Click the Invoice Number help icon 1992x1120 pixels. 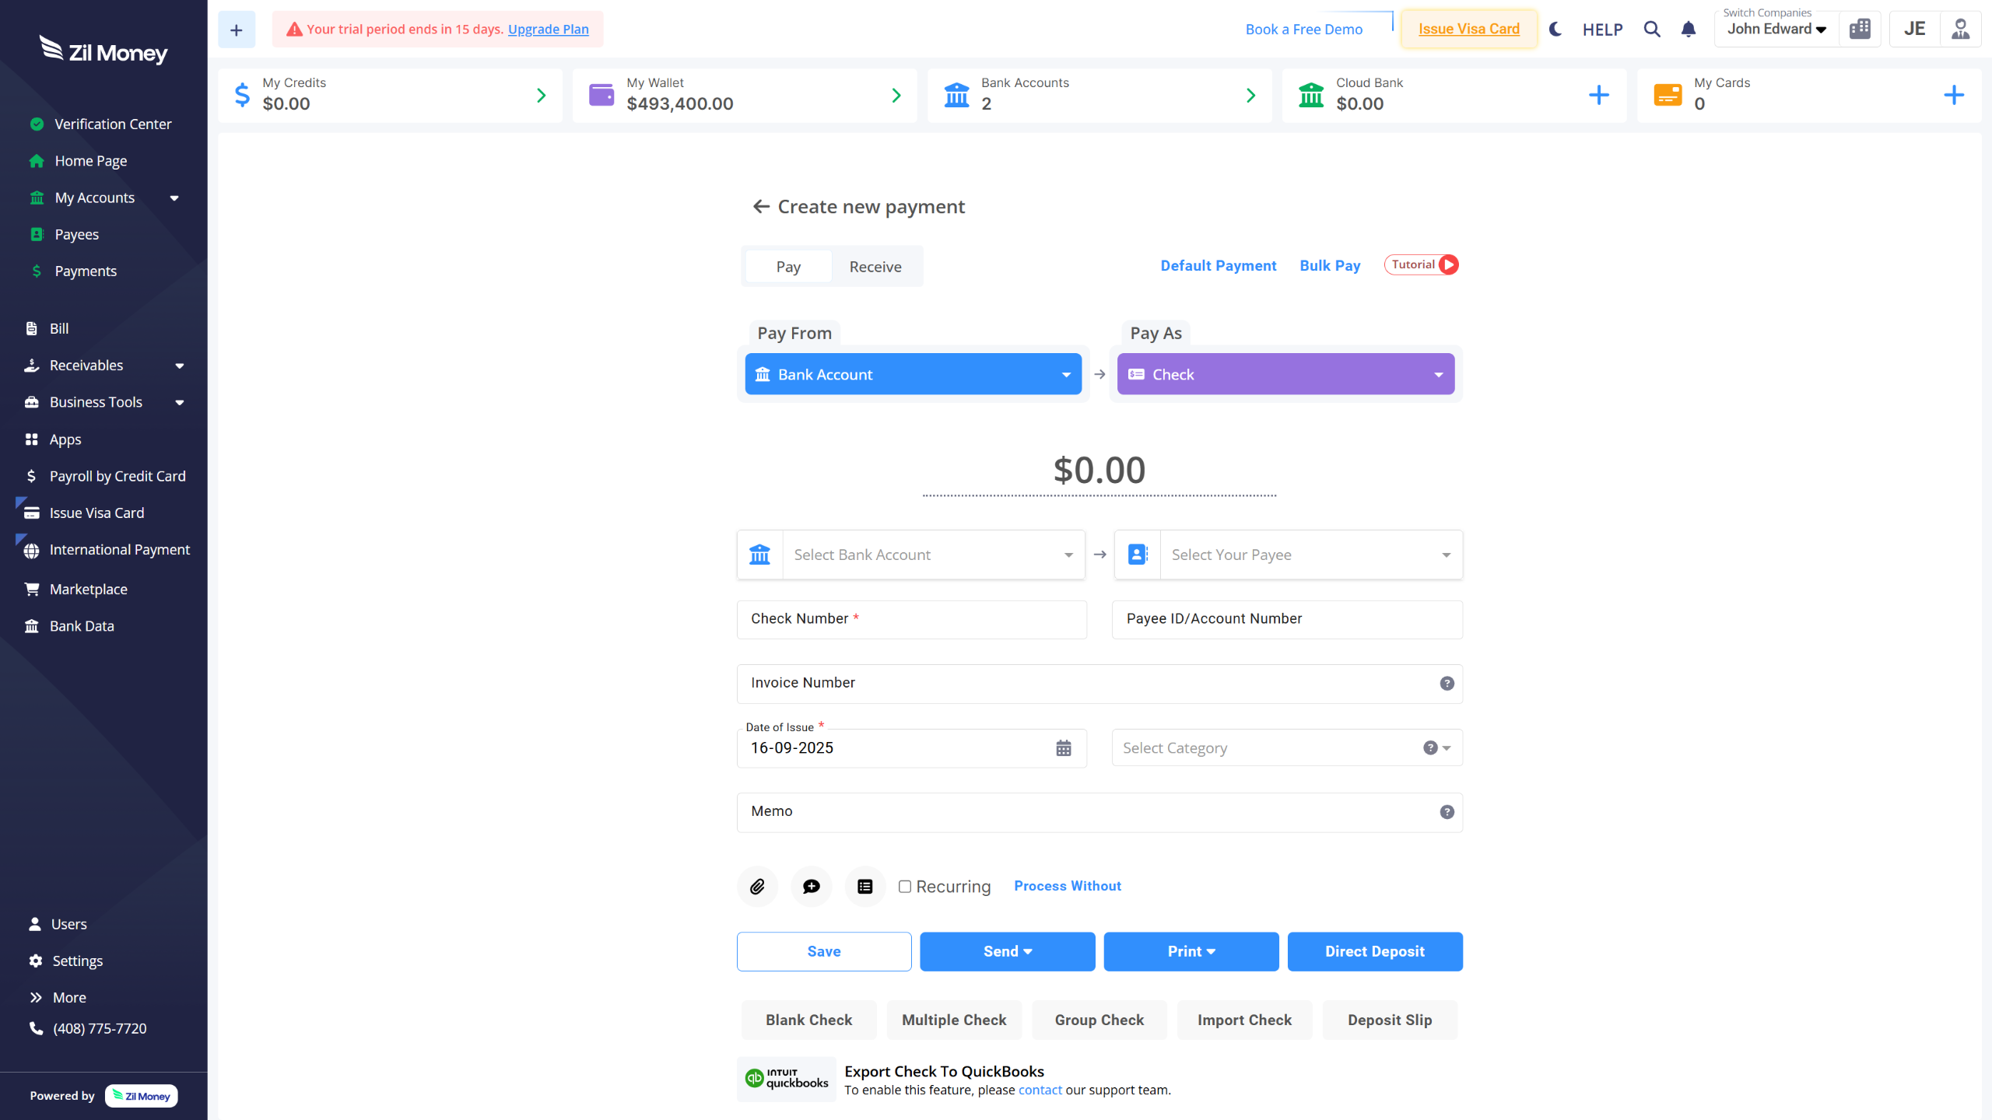click(1447, 683)
